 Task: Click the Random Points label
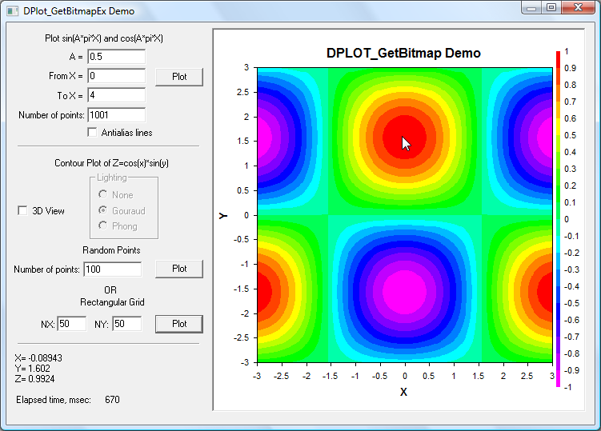coord(111,250)
